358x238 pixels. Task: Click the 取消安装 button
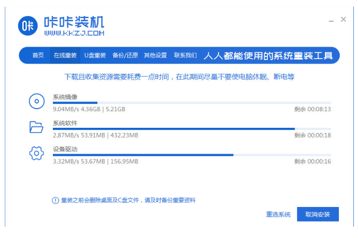point(318,214)
